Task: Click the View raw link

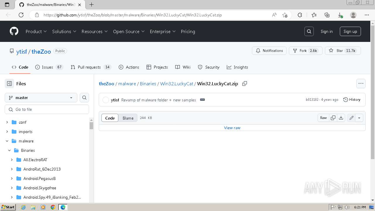Action: pos(232,128)
